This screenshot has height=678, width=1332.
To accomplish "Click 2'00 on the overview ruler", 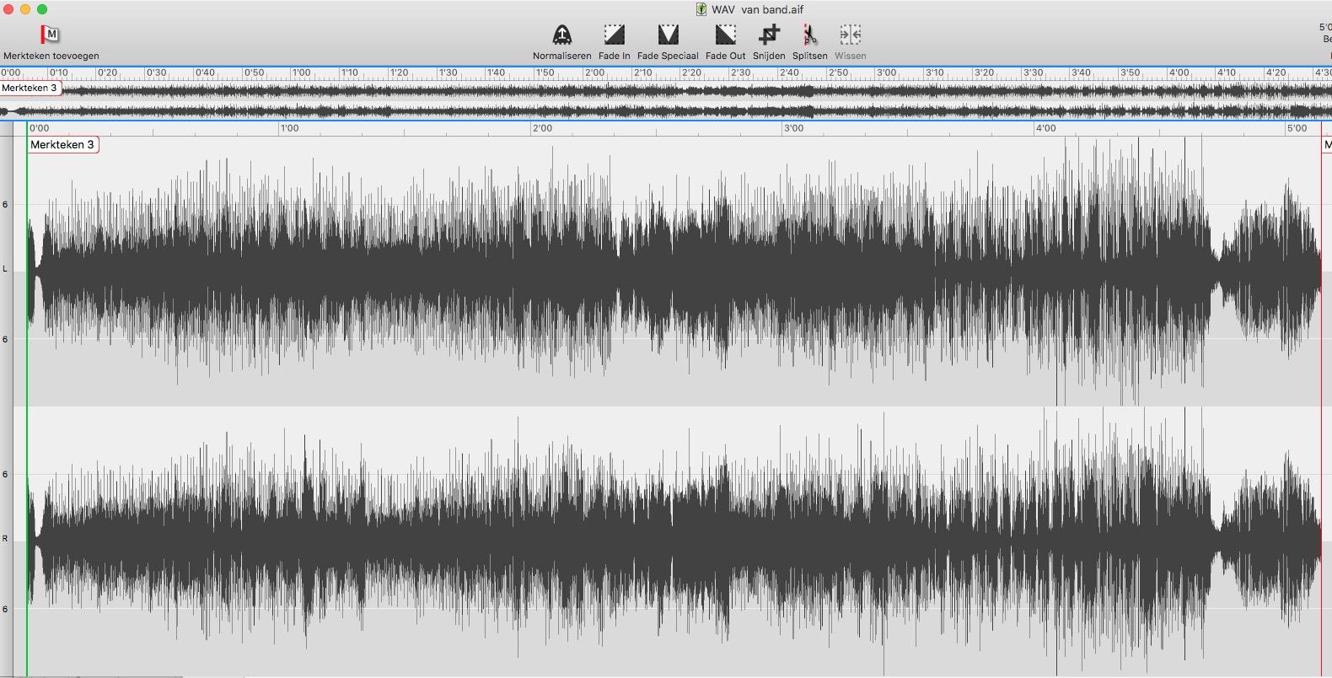I will point(595,73).
